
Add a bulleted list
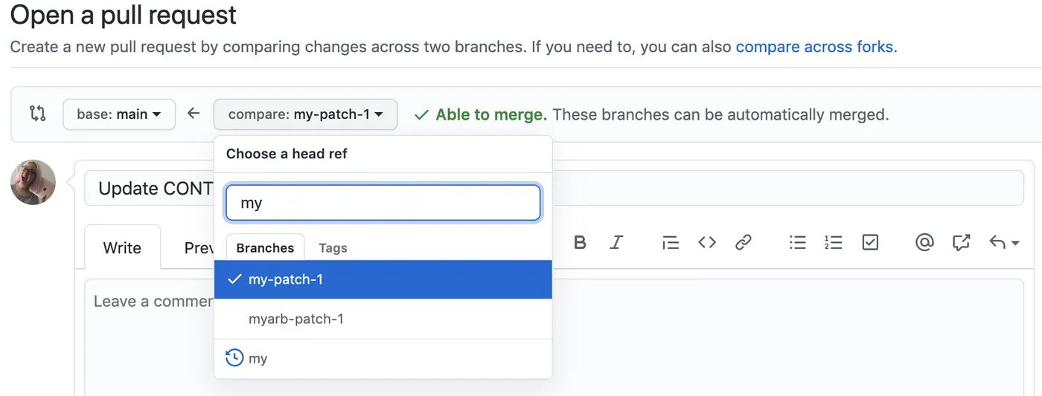(798, 242)
